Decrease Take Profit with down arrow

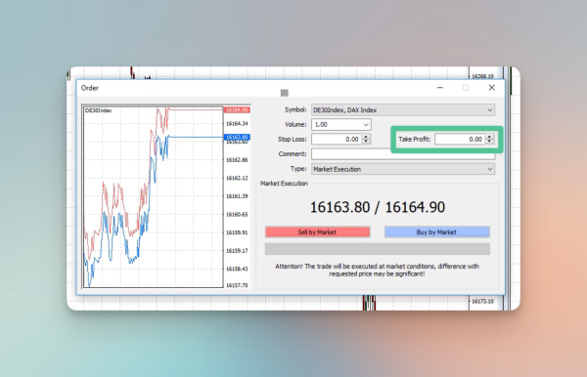point(490,142)
